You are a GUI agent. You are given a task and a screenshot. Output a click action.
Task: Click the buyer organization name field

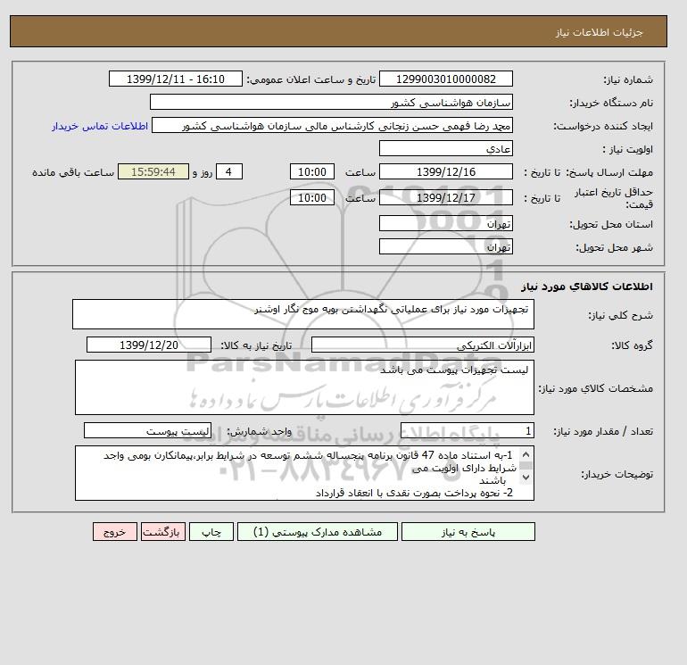point(331,102)
